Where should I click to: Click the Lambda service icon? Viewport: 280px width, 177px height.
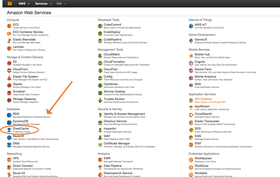(9, 49)
